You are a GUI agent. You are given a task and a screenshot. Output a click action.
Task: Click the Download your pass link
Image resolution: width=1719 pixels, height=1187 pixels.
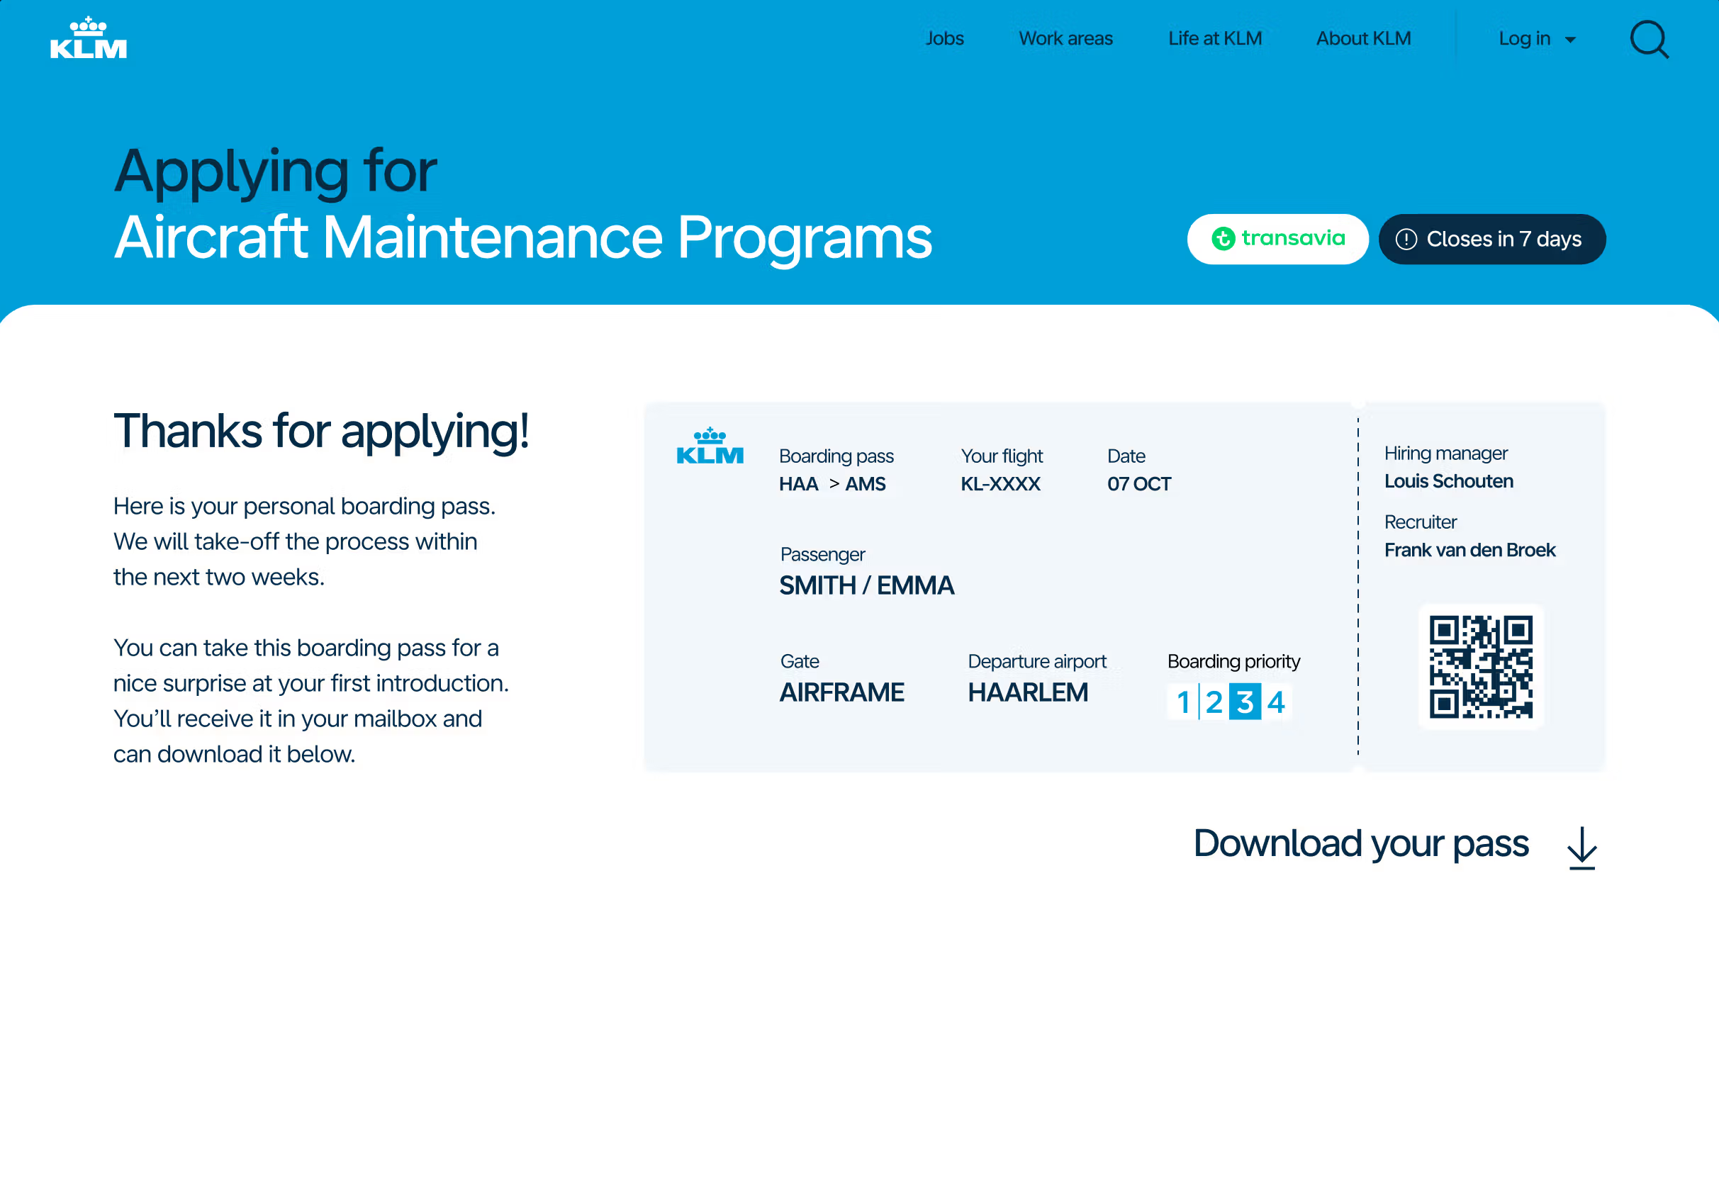pos(1361,843)
